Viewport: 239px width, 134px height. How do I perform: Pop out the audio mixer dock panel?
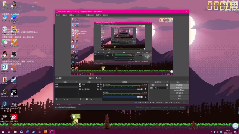[x=148, y=82]
